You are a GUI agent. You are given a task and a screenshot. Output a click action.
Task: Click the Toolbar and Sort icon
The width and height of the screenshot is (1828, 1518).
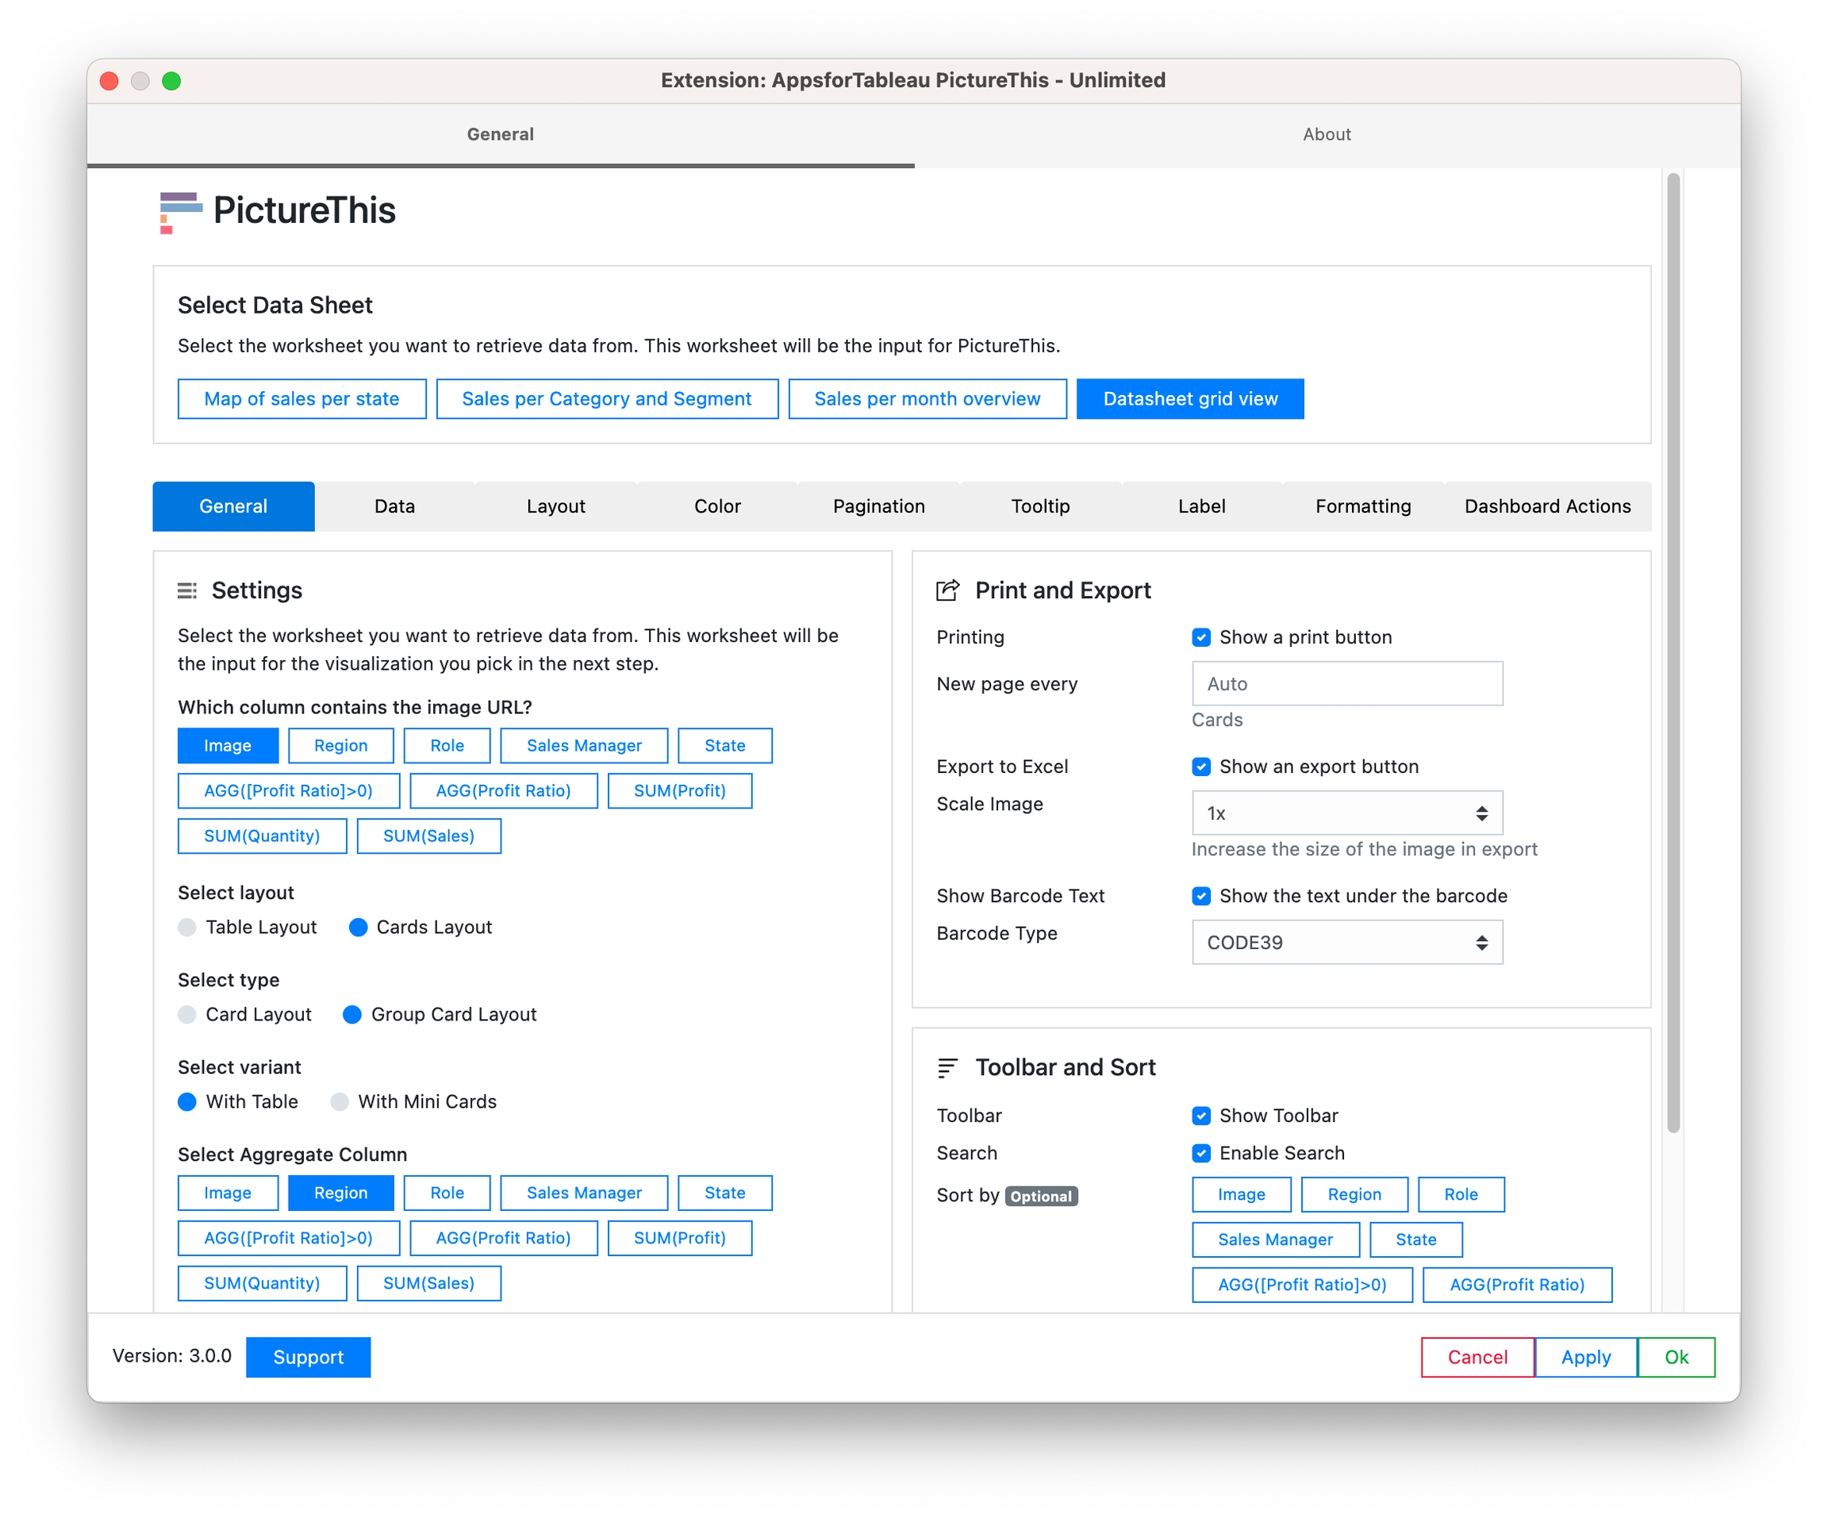click(x=947, y=1068)
